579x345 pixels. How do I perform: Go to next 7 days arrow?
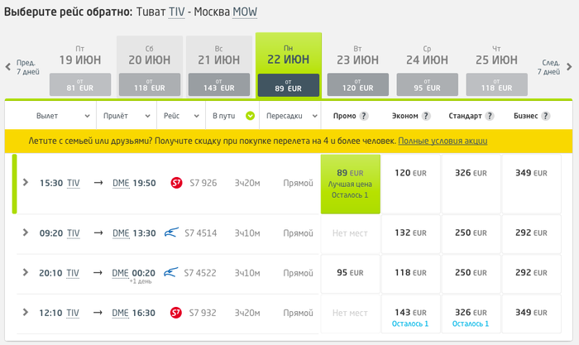click(x=569, y=67)
